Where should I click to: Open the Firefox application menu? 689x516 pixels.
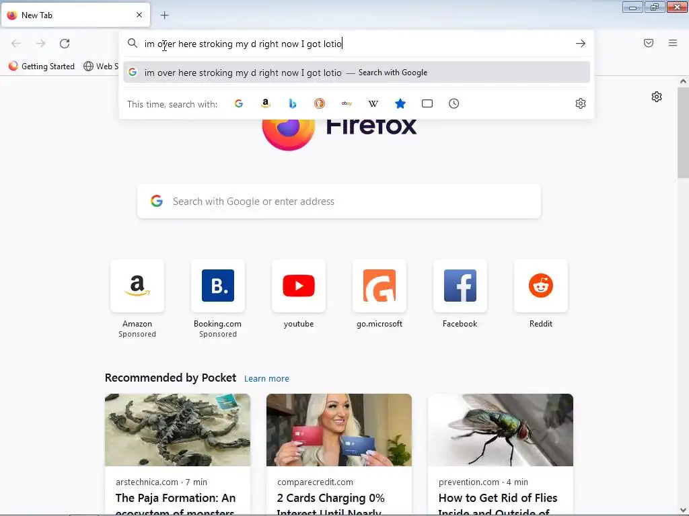pyautogui.click(x=673, y=43)
